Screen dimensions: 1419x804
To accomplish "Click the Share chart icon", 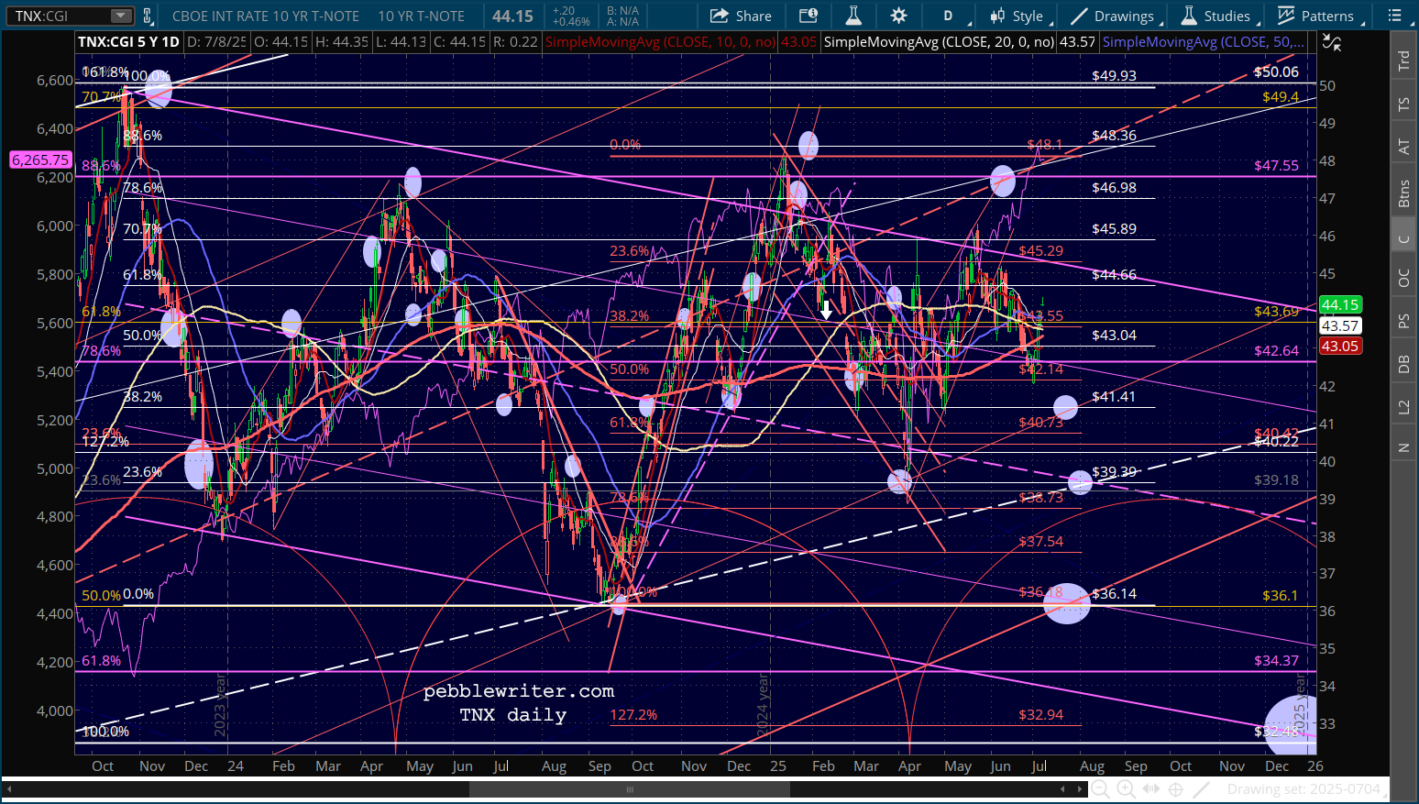I will pyautogui.click(x=741, y=16).
